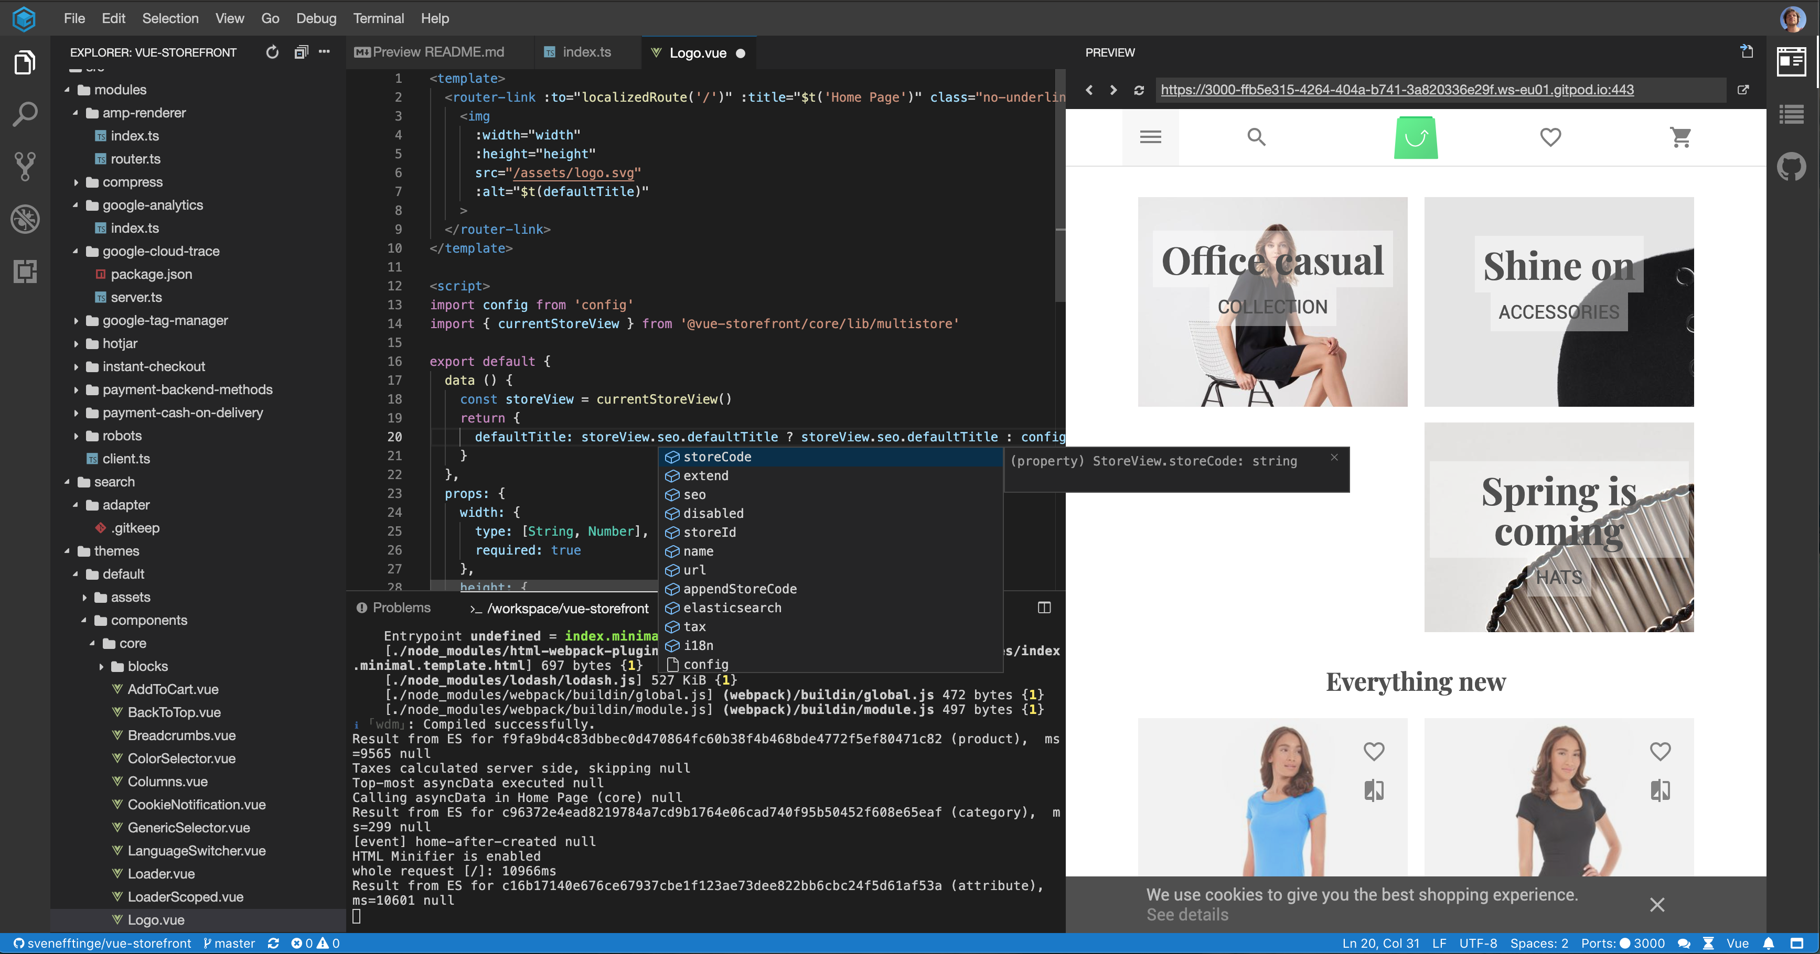Add first product to wishlist heart
1820x954 pixels.
(1374, 751)
